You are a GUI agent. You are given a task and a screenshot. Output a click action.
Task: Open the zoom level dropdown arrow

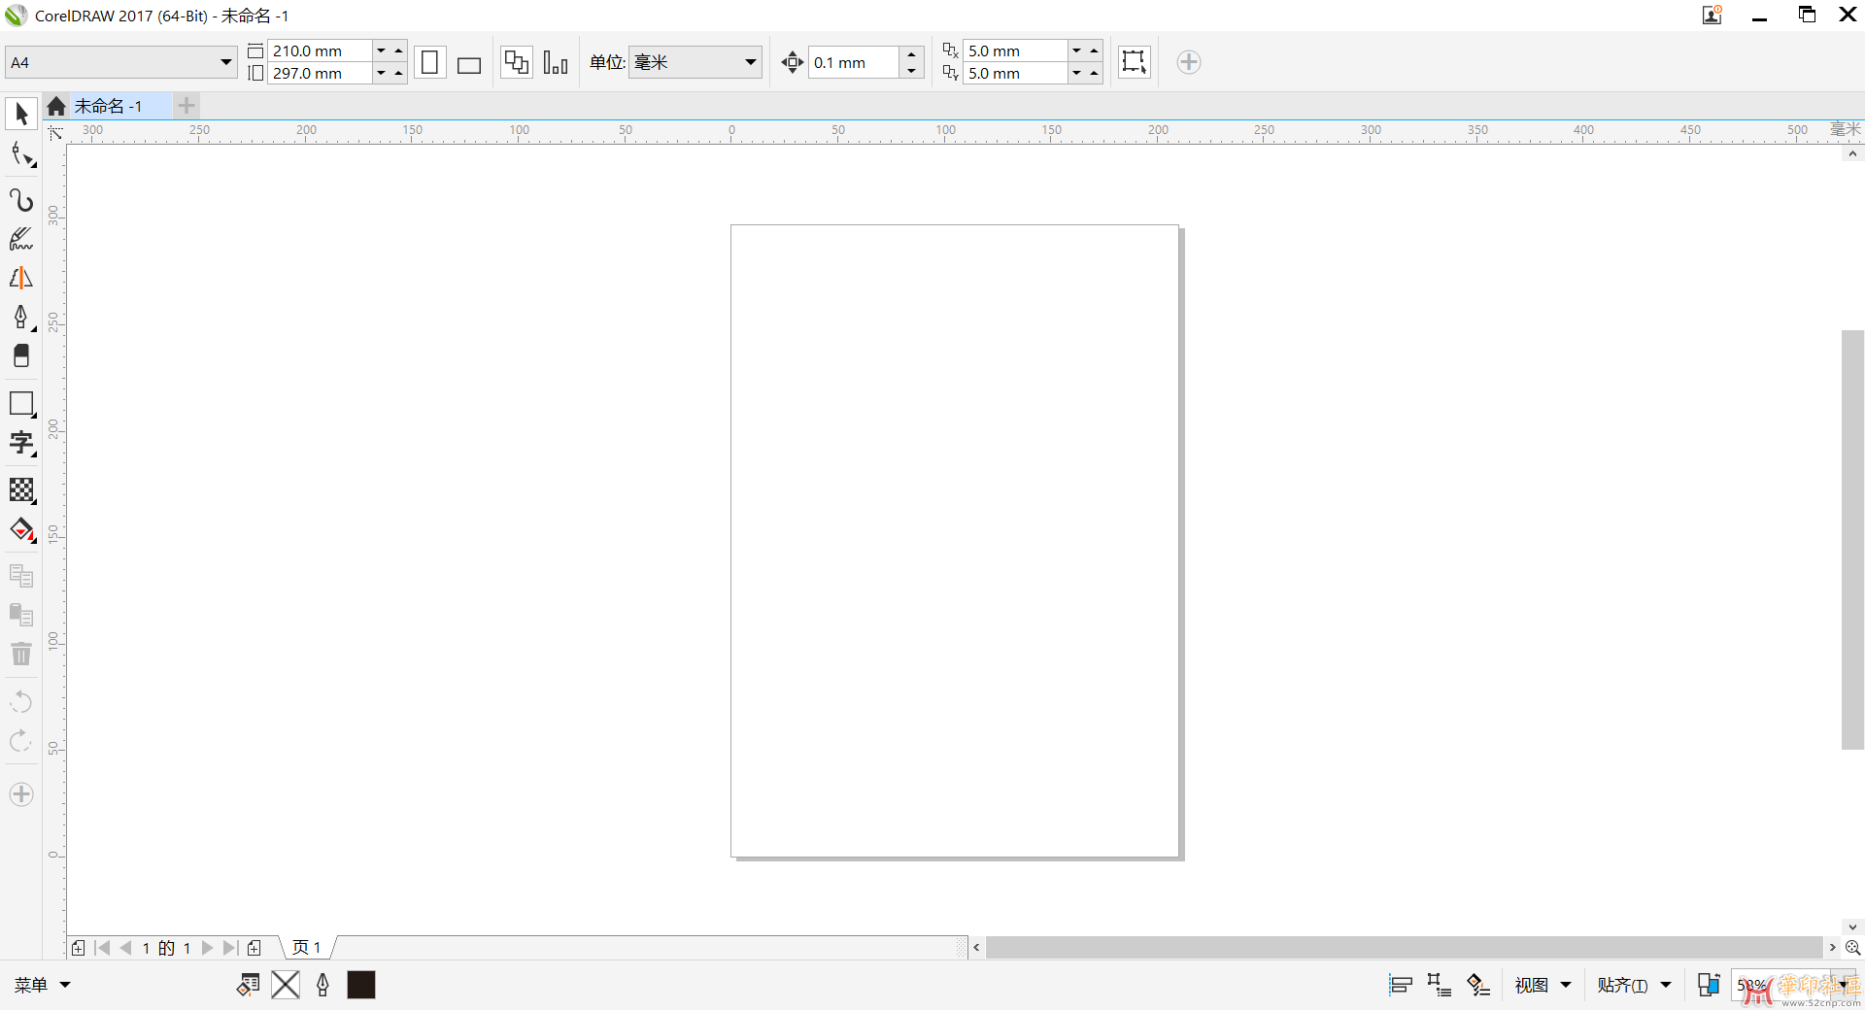1843,985
